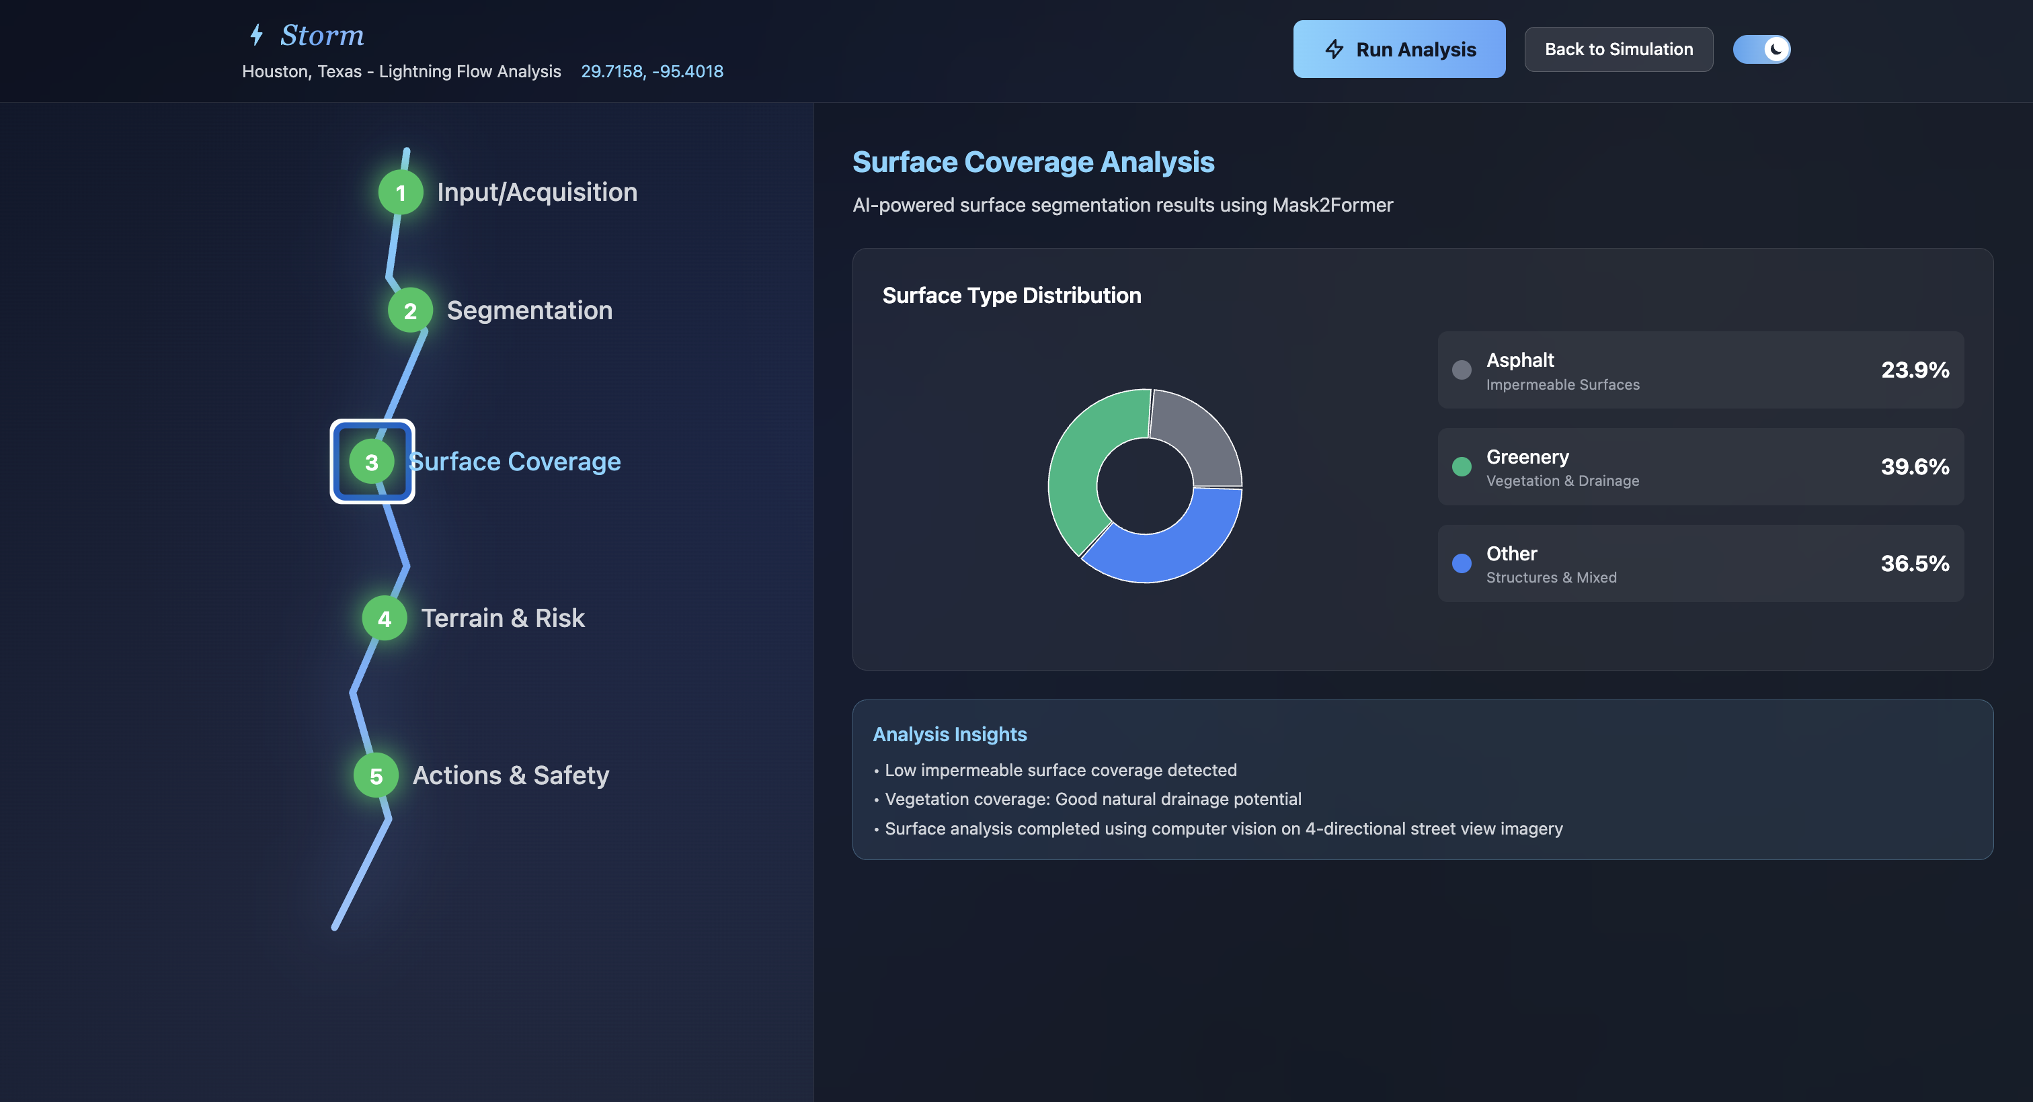Toggle the dark mode switch

(1761, 49)
